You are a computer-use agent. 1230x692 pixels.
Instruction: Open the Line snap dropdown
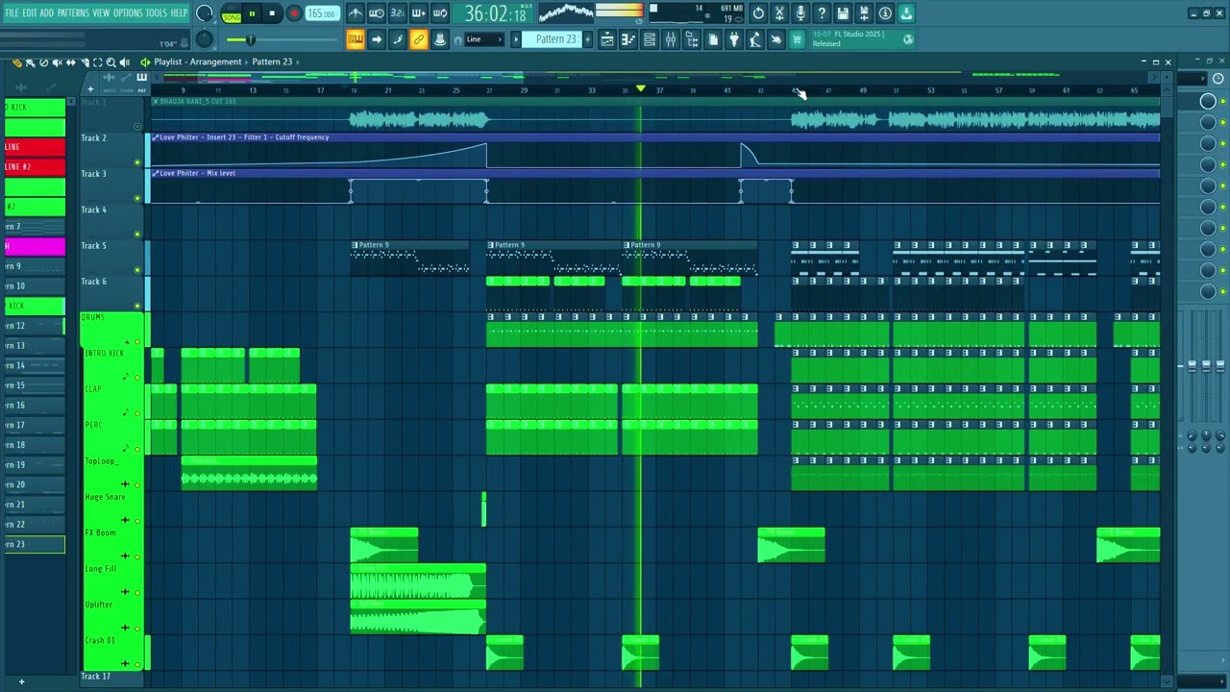[485, 39]
